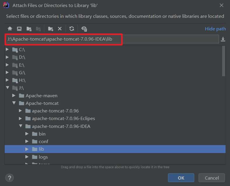This screenshot has width=230, height=186.
Task: Collapse the J:\ drive
Action: pyautogui.click(x=8, y=88)
